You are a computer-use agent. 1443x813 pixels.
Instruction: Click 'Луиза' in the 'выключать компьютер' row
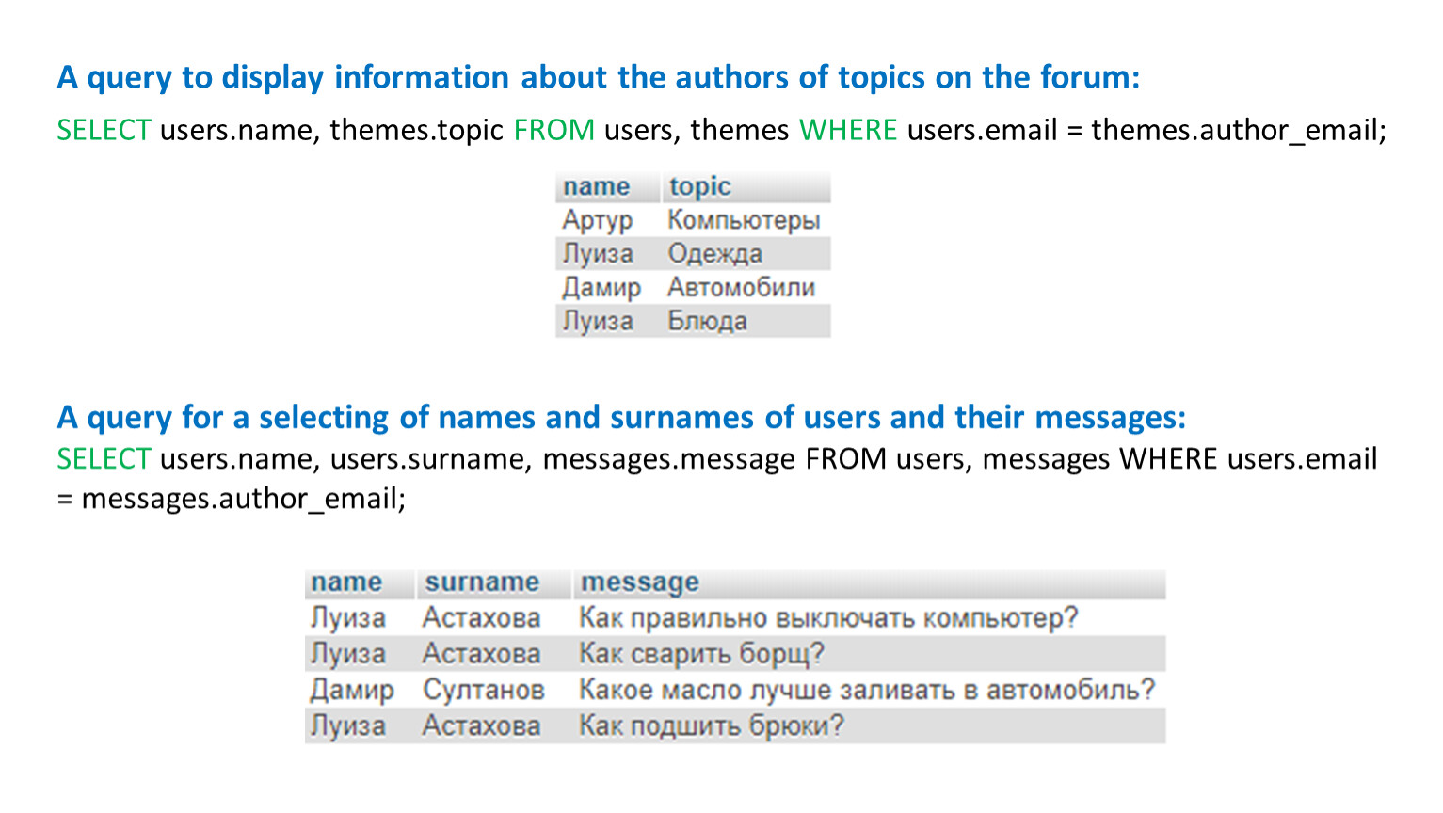coord(348,618)
